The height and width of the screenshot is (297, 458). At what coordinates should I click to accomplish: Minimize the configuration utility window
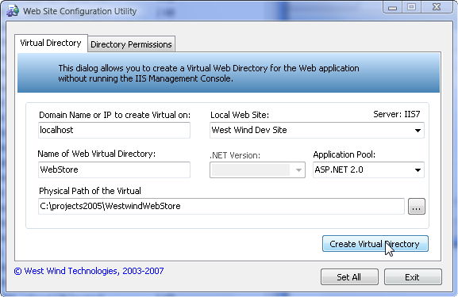click(393, 7)
